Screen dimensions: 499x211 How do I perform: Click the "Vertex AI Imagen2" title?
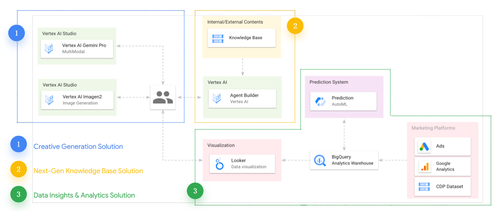(x=82, y=97)
